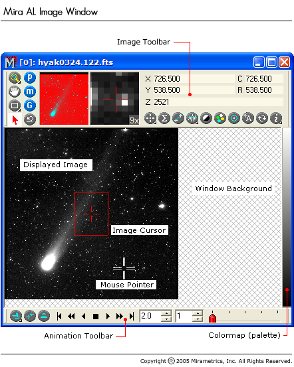
Task: Show image info with the i icon
Action: coord(276,118)
